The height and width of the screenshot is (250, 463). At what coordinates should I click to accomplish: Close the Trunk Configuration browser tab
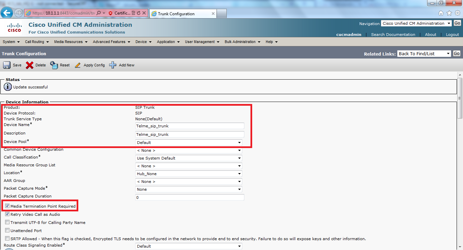pyautogui.click(x=213, y=14)
